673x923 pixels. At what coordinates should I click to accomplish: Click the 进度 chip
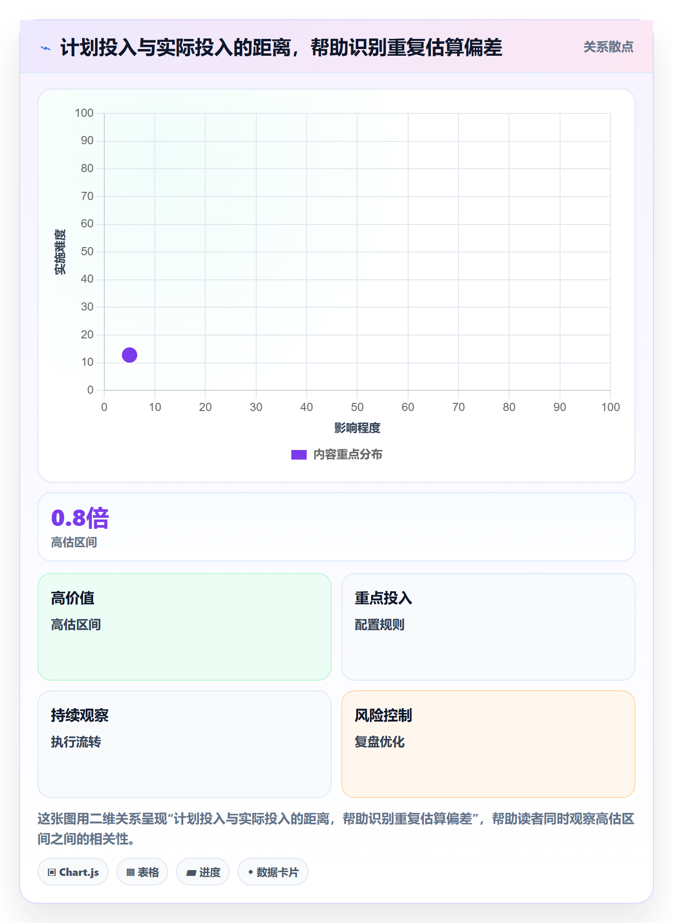[x=203, y=872]
